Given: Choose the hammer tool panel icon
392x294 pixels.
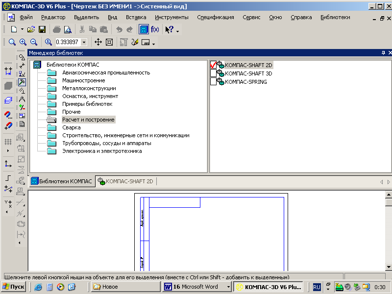Looking at the screenshot, I should 22,82.
